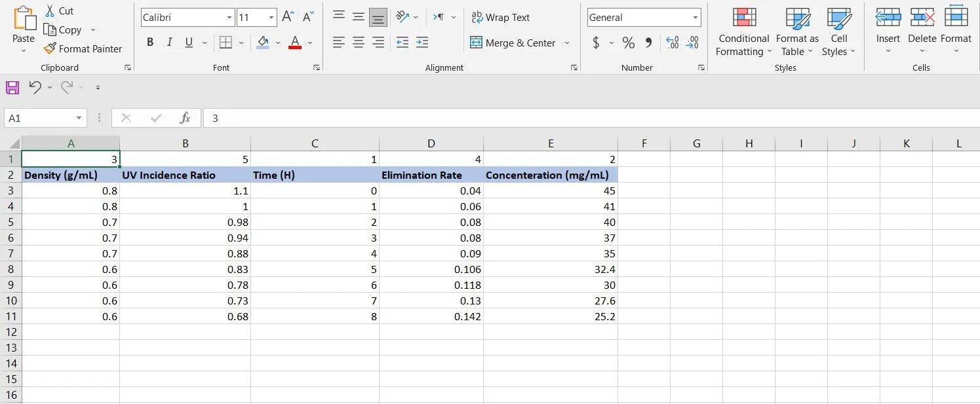Open Number format dialog launcher
Image resolution: width=980 pixels, height=404 pixels.
(701, 67)
